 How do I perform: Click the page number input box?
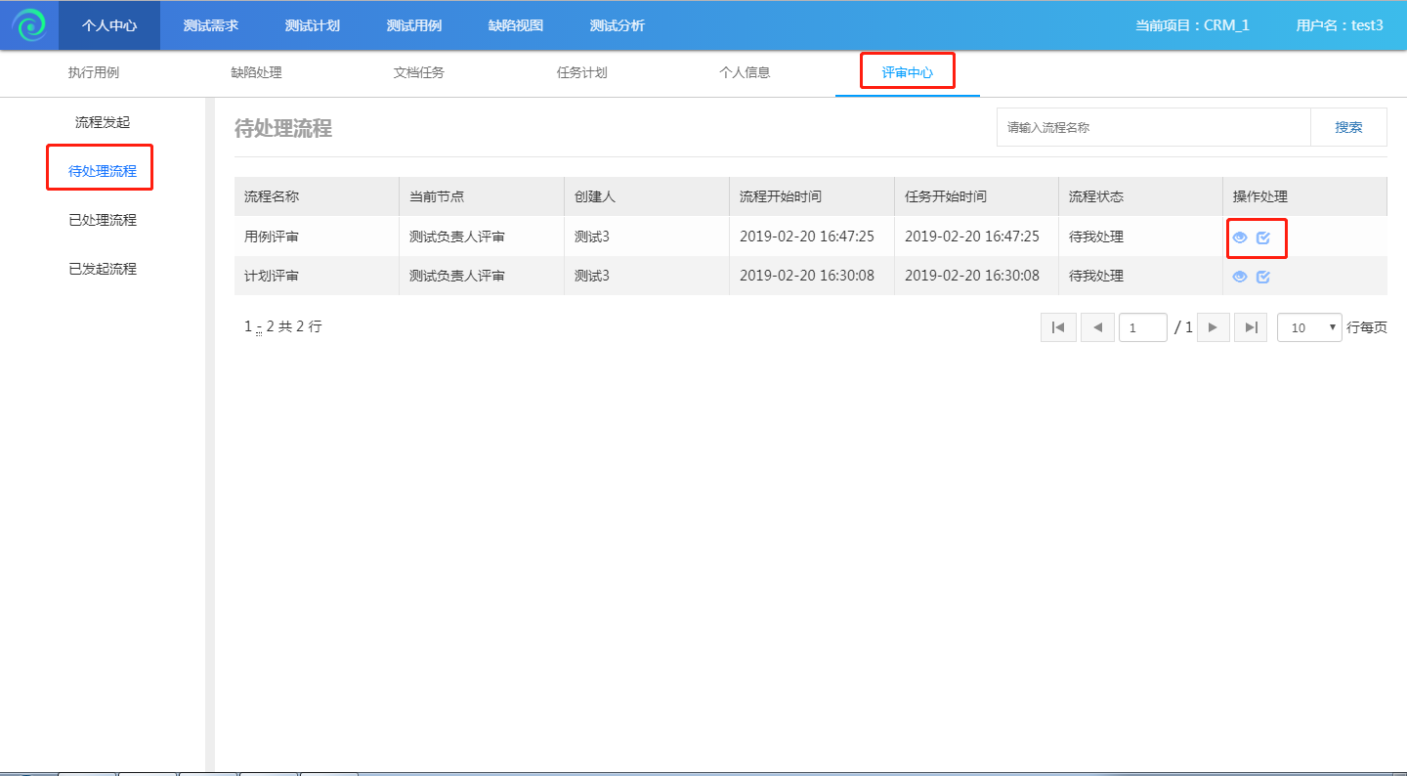click(1142, 327)
